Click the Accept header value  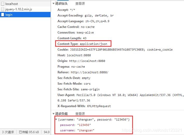73,10
